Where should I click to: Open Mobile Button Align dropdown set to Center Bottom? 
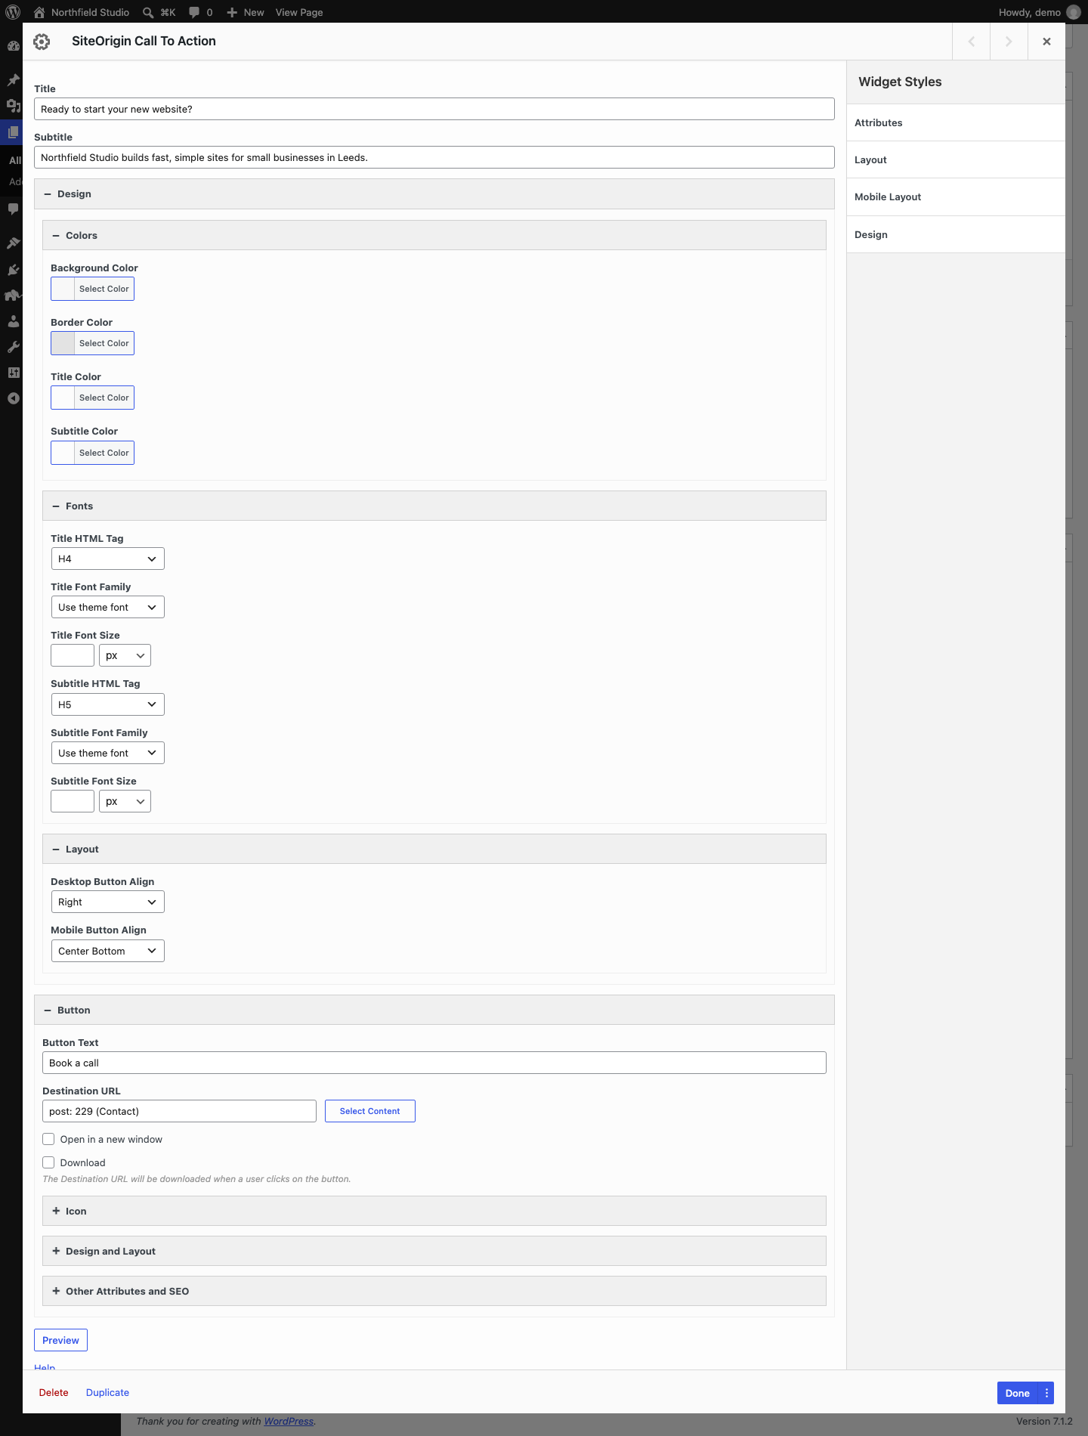pyautogui.click(x=107, y=951)
